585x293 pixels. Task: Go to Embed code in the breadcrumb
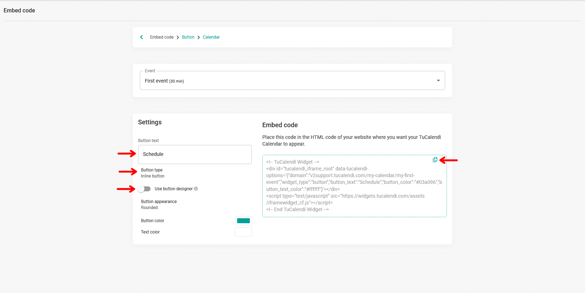point(162,37)
